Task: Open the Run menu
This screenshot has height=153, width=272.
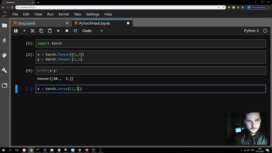Action: pyautogui.click(x=50, y=14)
